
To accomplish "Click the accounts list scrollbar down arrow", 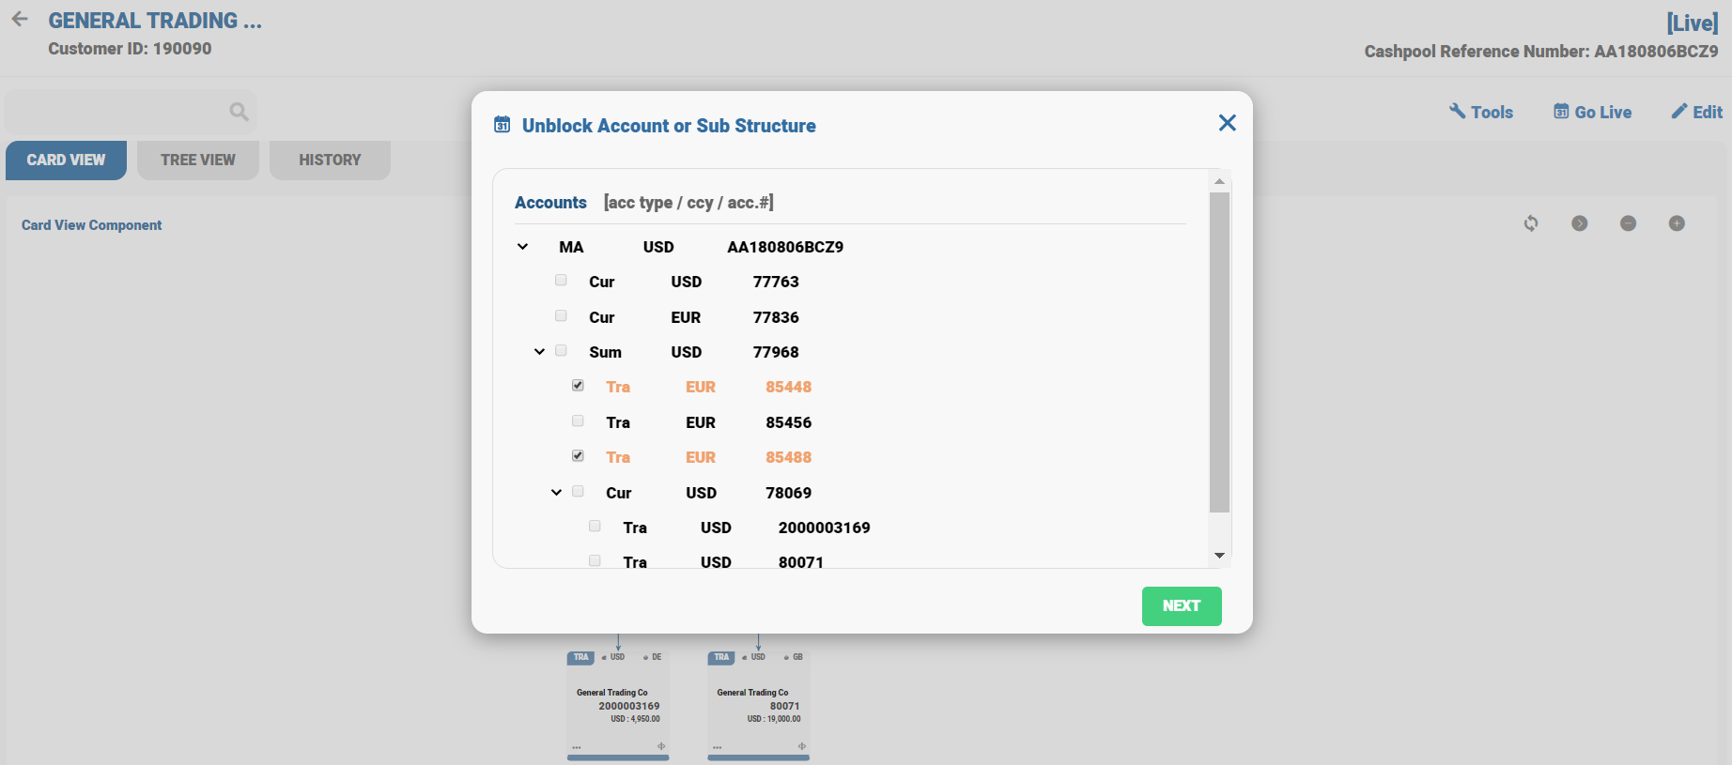I will pyautogui.click(x=1219, y=556).
